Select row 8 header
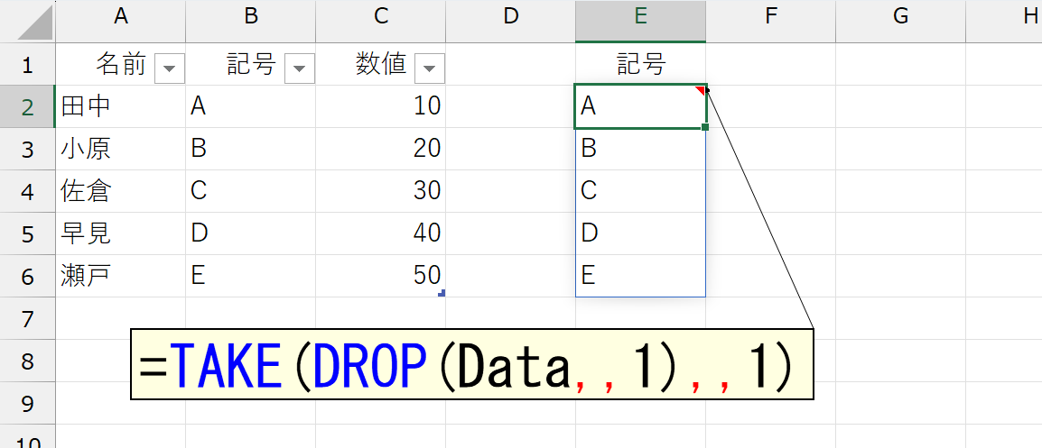Image resolution: width=1042 pixels, height=448 pixels. click(27, 361)
